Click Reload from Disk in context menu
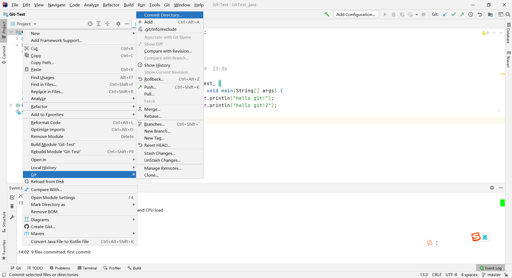 [x=79, y=181]
